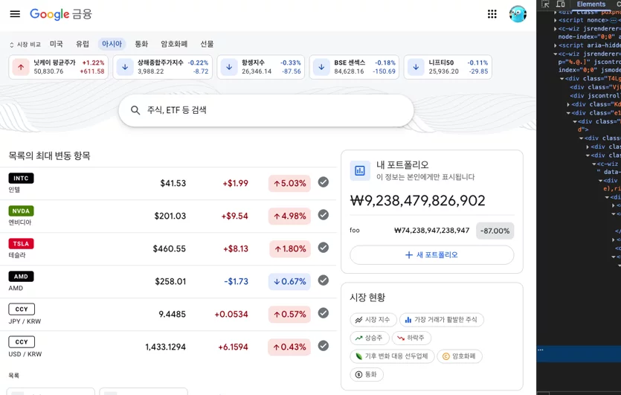Open the TSLA ticker badge
Screen dimensions: 621x395
point(21,244)
